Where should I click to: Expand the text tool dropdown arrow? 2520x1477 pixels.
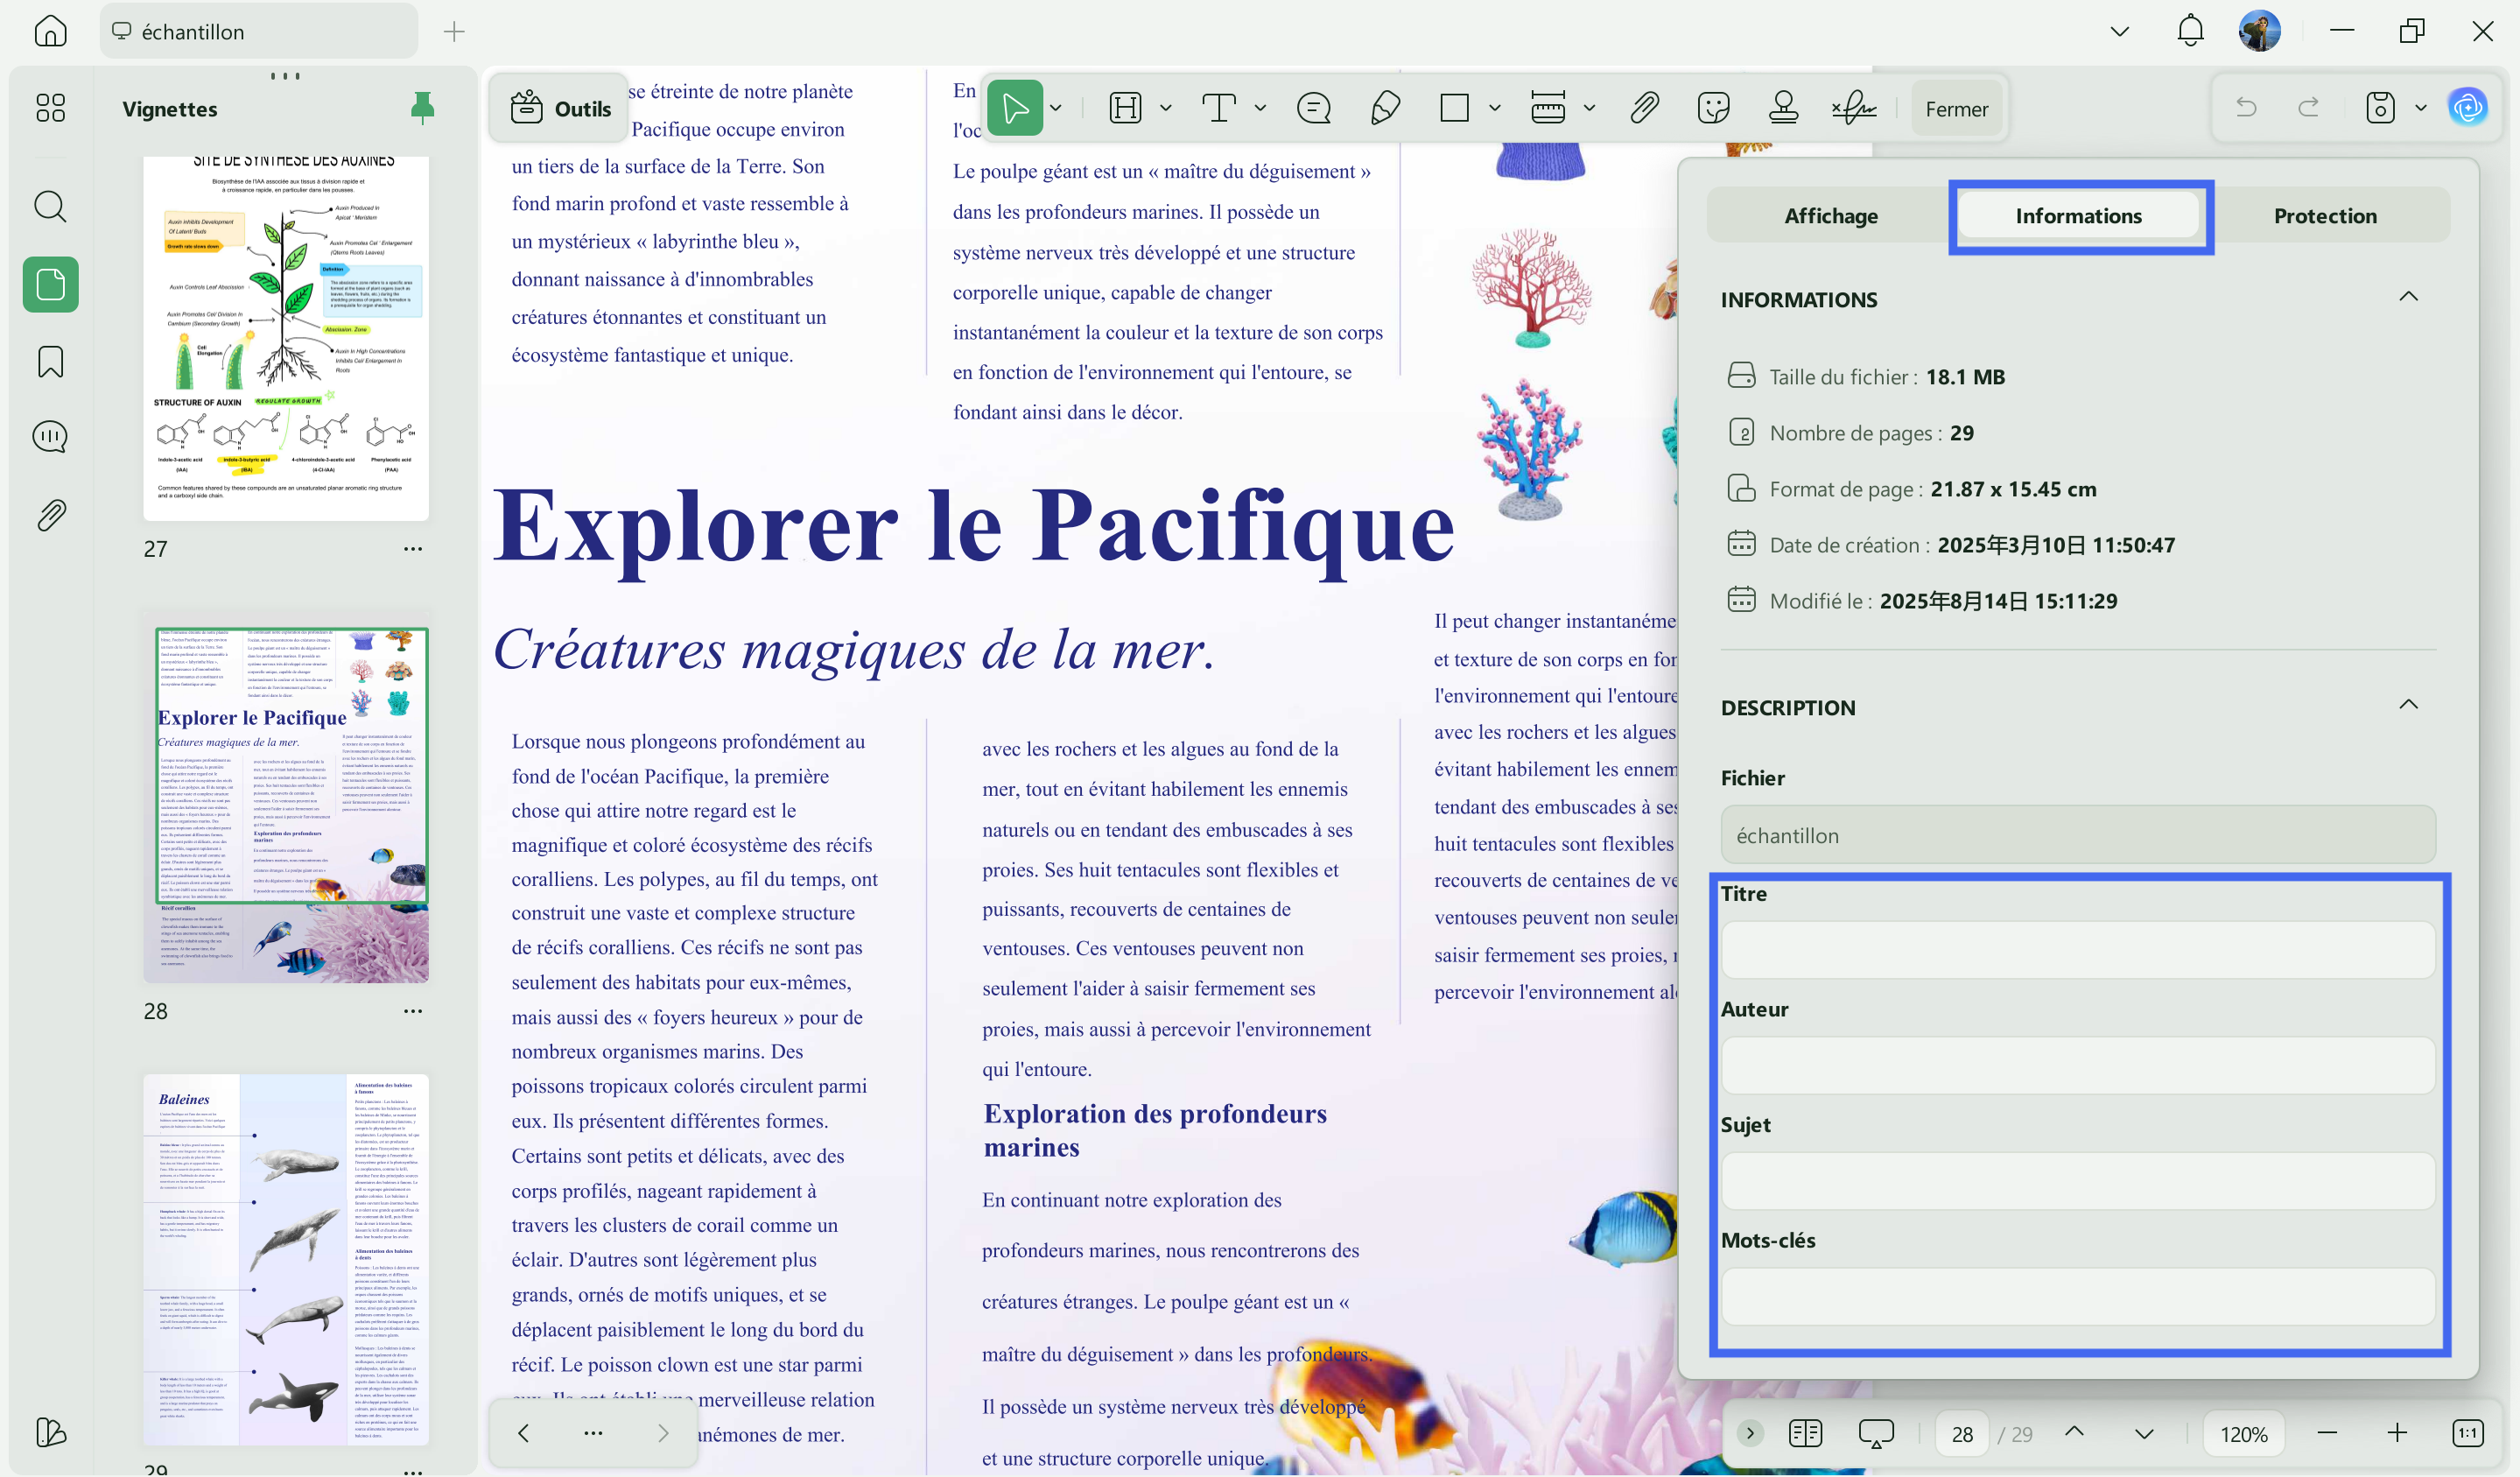[1260, 108]
